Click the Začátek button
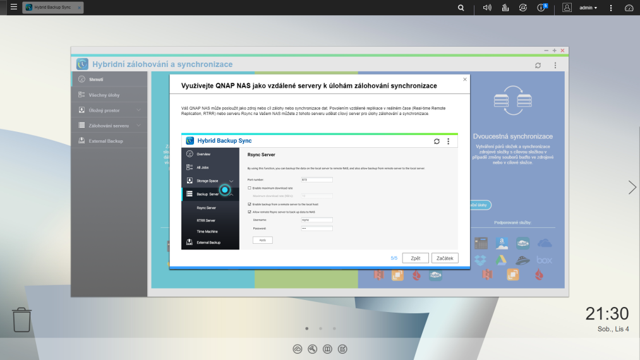 [x=445, y=258]
